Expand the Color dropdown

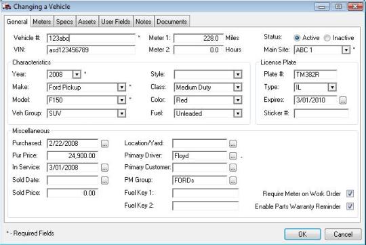(238, 100)
